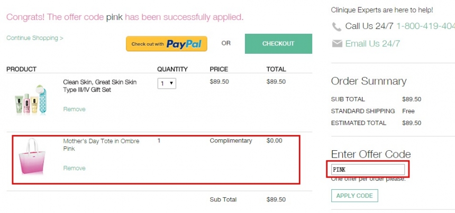
Task: Open the Mother's Day Tote product image
Action: (32, 157)
